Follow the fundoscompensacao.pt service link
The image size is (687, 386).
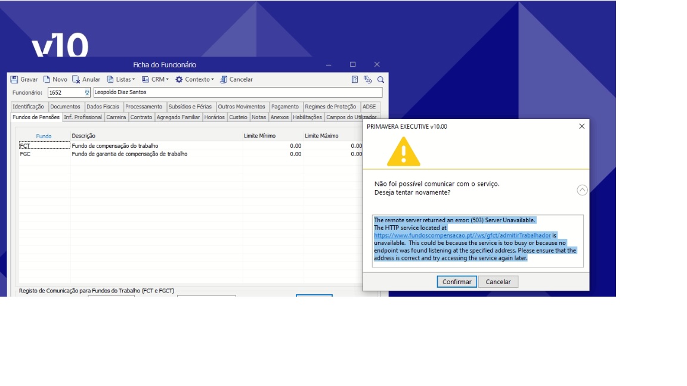click(x=462, y=235)
